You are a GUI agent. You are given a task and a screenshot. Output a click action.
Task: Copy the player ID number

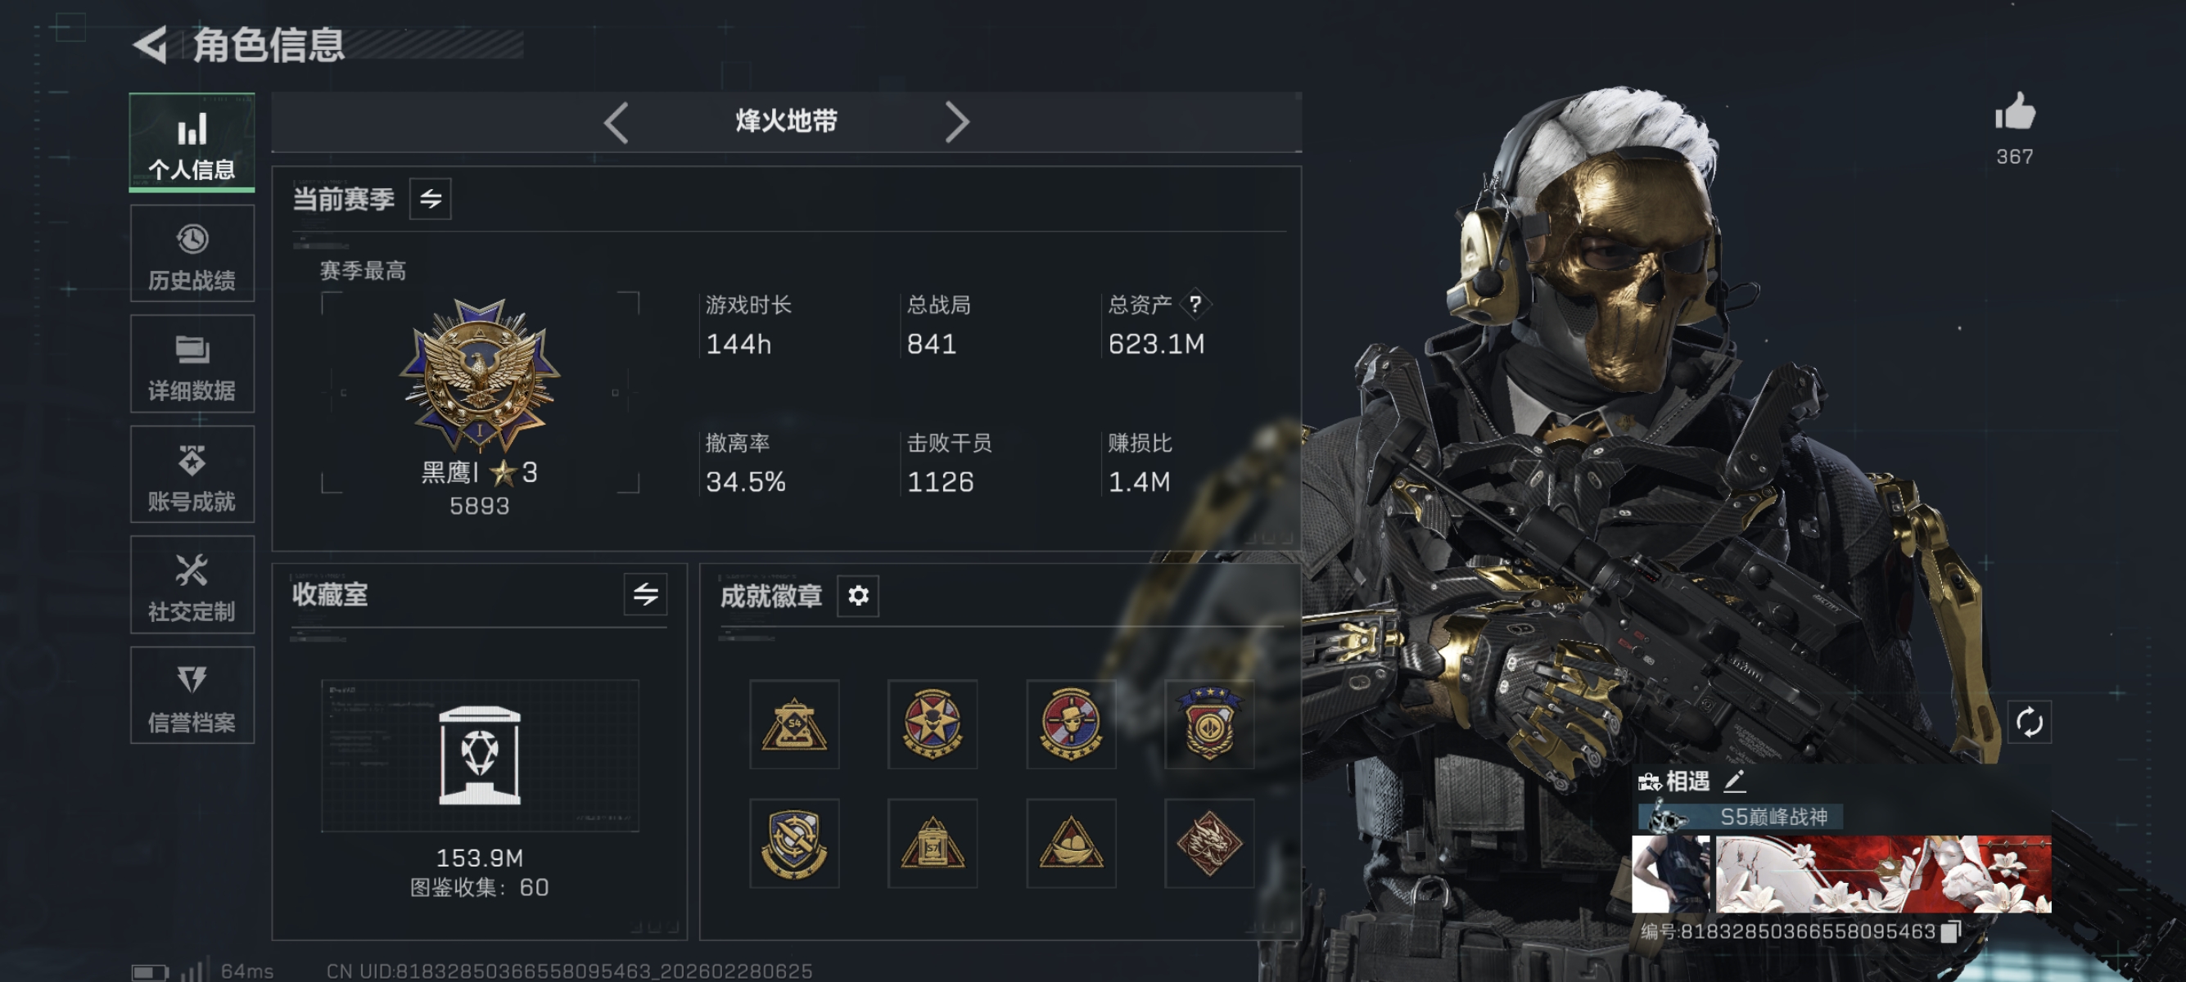pyautogui.click(x=1949, y=931)
